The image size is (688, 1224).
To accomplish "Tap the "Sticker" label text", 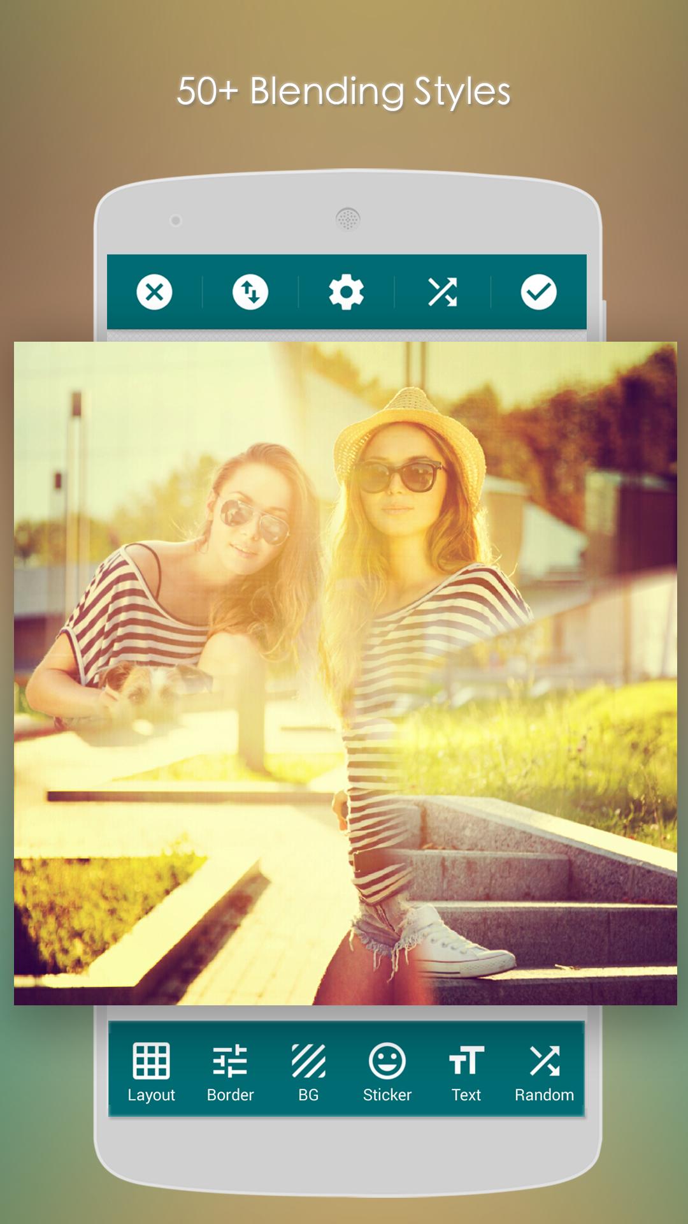I will pyautogui.click(x=387, y=1095).
